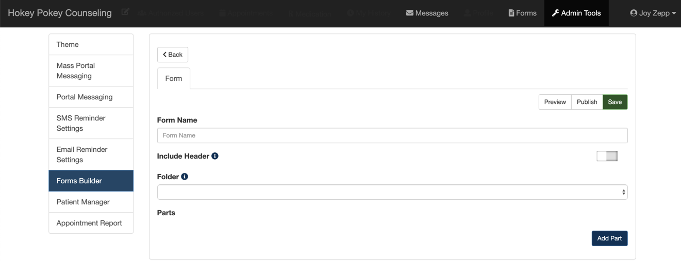The width and height of the screenshot is (681, 261).
Task: Toggle the Include Header switch
Action: click(x=607, y=156)
